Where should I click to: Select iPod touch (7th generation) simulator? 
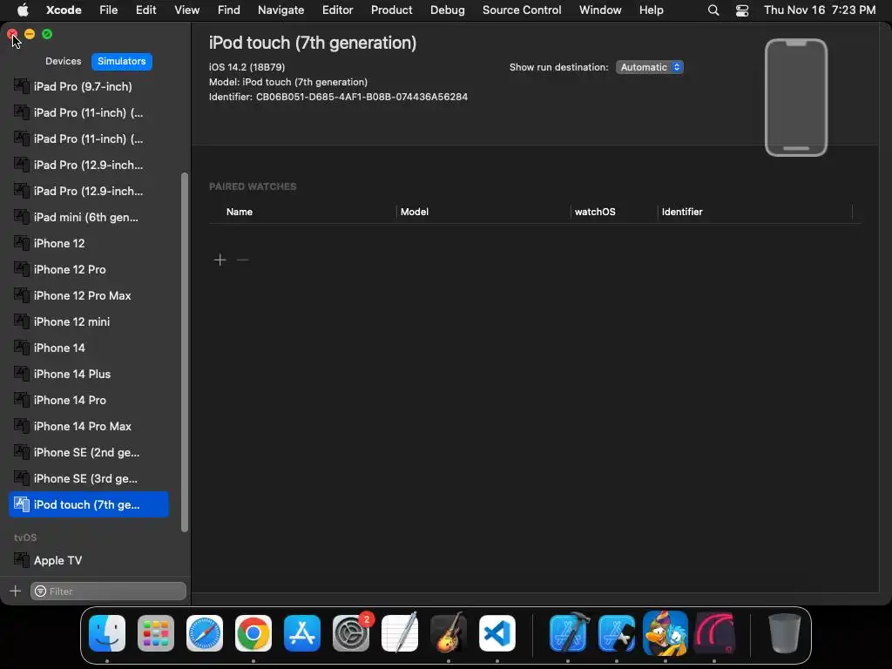89,504
